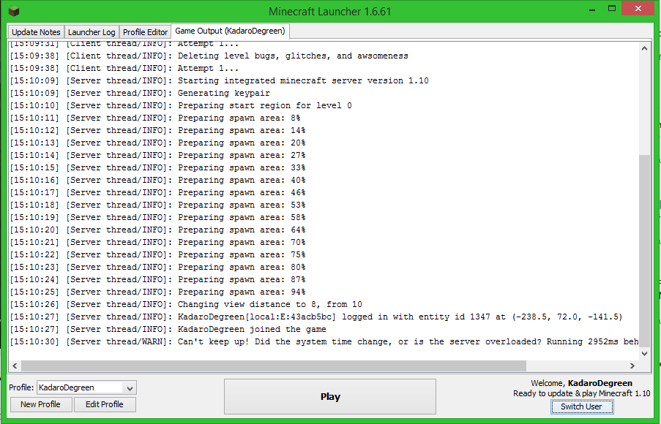Switch to the Launcher Log tab

click(x=92, y=32)
